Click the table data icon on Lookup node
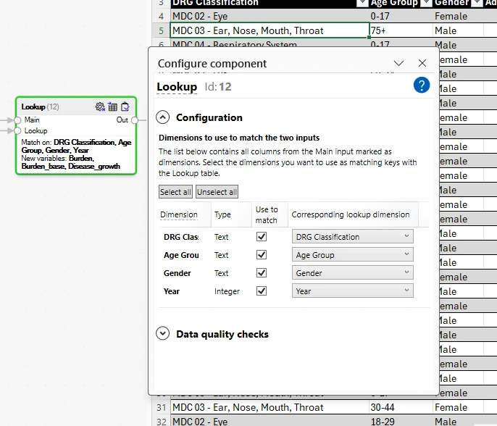497x426 pixels. tap(112, 106)
